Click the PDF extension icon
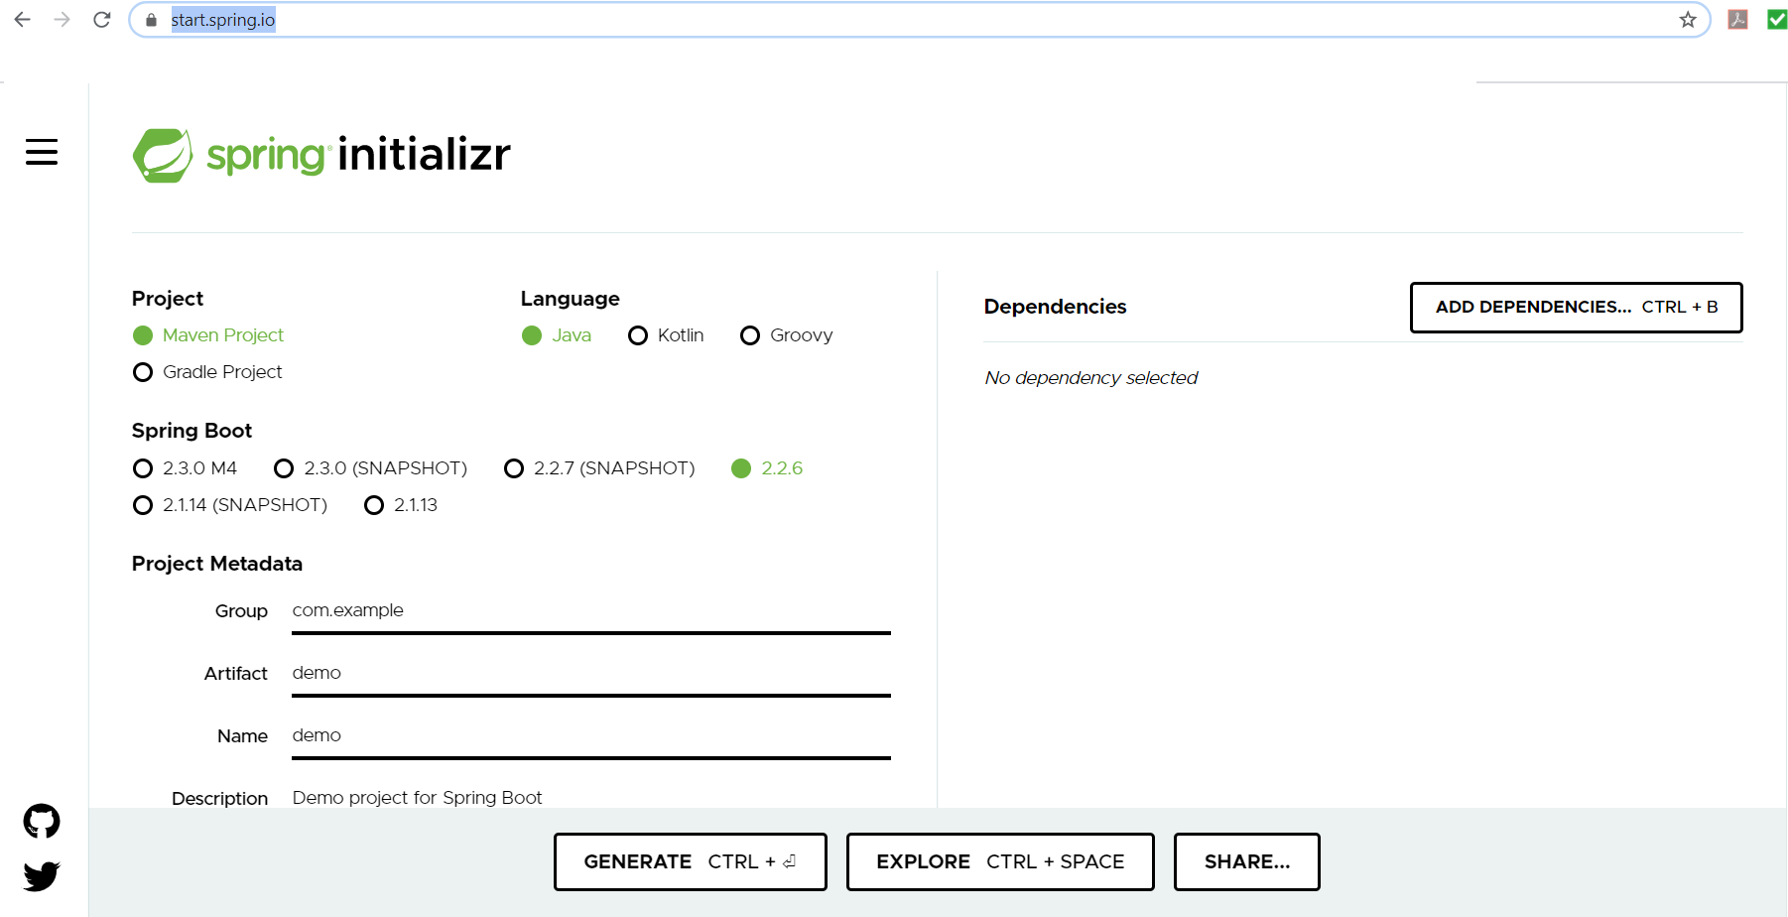 tap(1737, 20)
